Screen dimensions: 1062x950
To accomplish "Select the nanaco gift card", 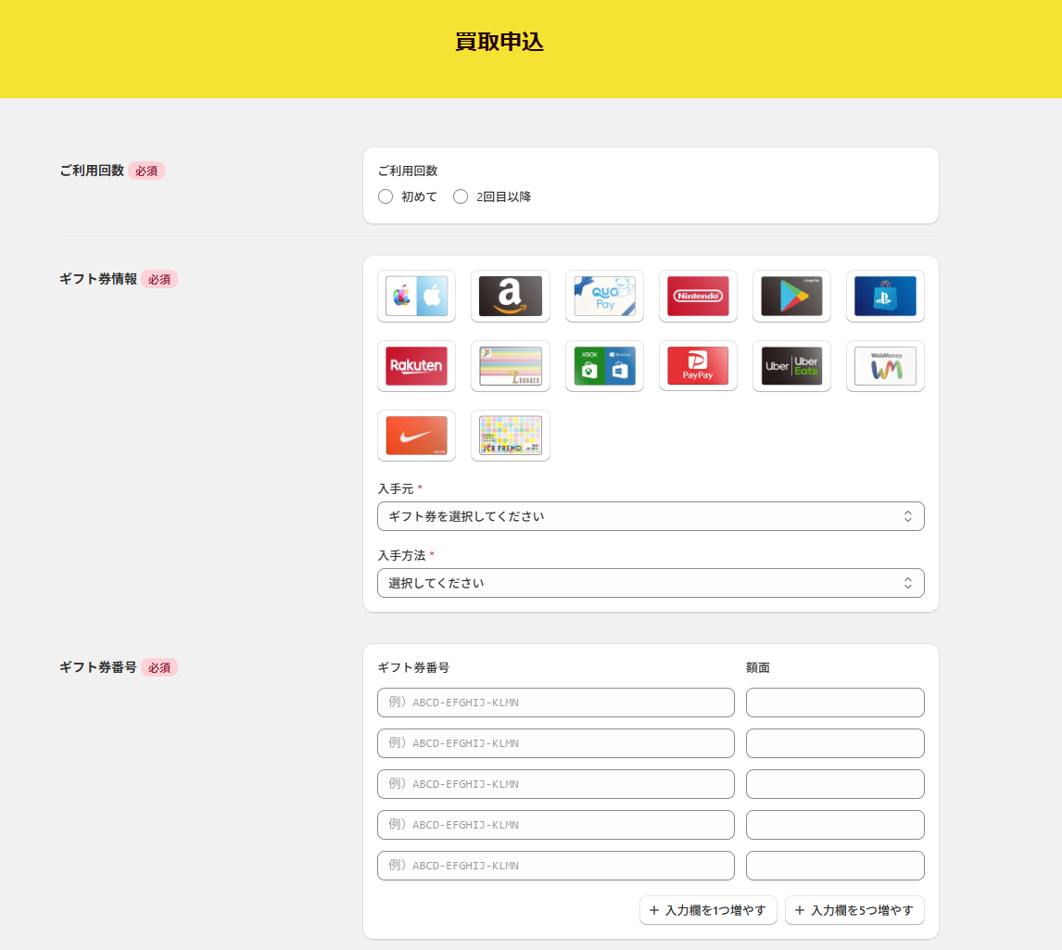I will point(510,366).
